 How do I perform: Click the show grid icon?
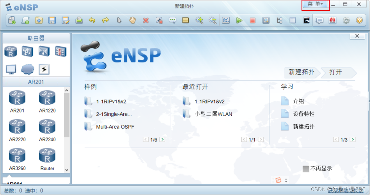tap(293, 20)
